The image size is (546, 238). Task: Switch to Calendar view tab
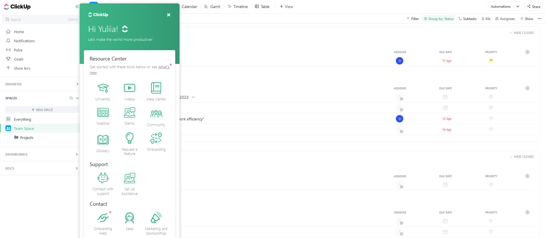190,7
